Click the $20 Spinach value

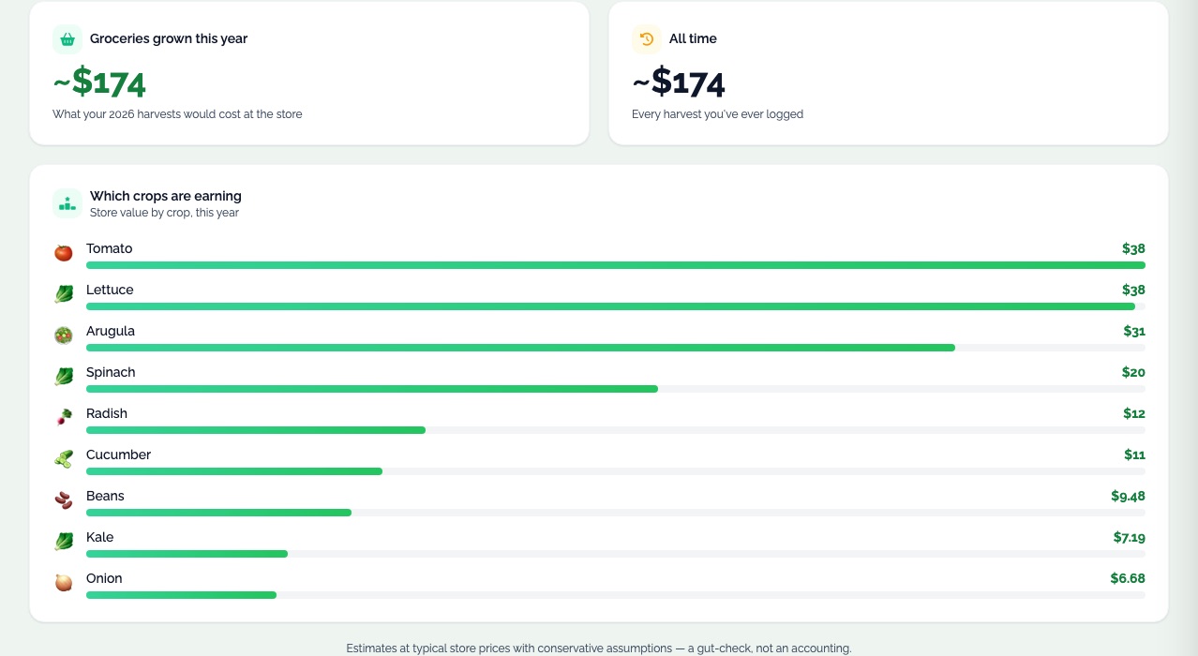(x=1133, y=372)
